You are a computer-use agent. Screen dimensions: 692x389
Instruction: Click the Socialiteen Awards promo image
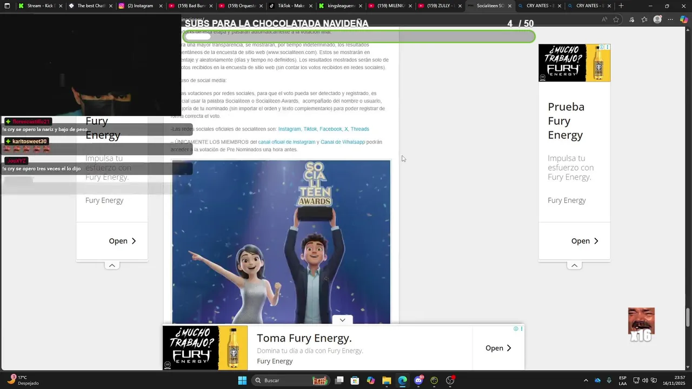click(281, 242)
